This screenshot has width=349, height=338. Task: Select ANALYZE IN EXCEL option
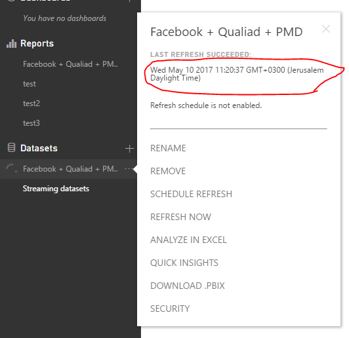(188, 240)
